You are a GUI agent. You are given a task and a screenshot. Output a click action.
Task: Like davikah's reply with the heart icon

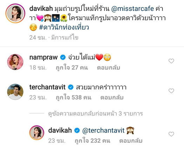(x=171, y=134)
